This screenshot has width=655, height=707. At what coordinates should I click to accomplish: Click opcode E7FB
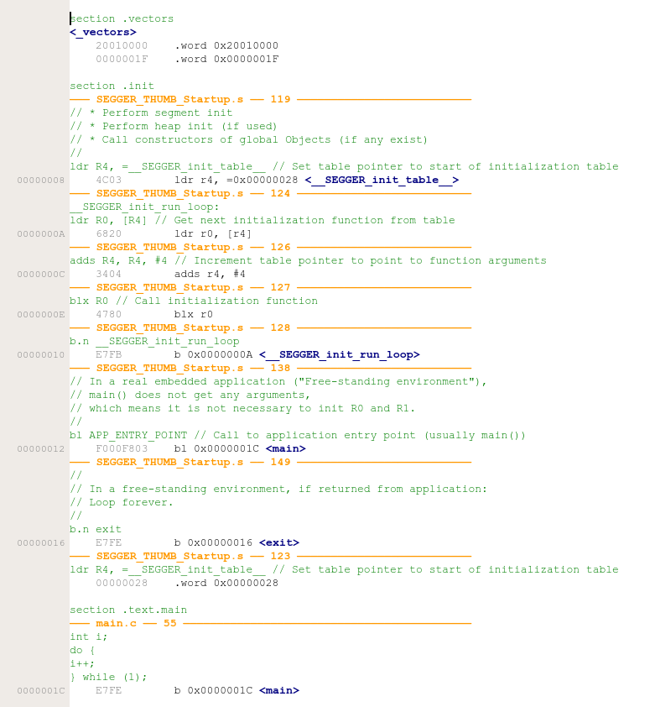click(x=108, y=355)
